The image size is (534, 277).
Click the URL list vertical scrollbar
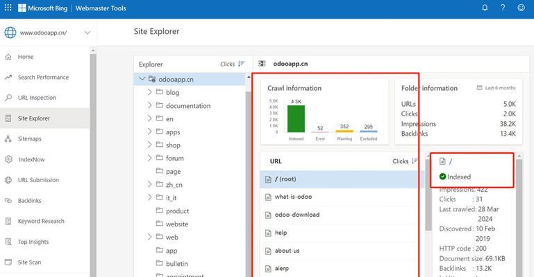[428, 195]
